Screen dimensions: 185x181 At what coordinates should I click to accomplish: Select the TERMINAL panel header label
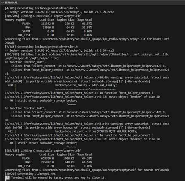[x=11, y=3]
